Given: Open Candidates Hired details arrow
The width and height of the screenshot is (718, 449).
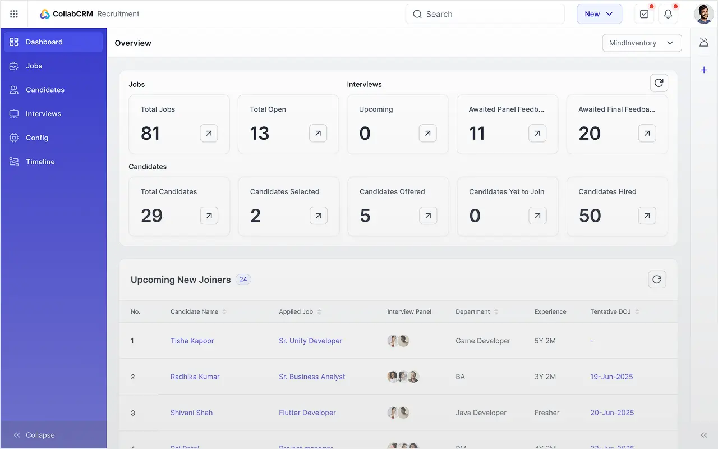Looking at the screenshot, I should 647,216.
